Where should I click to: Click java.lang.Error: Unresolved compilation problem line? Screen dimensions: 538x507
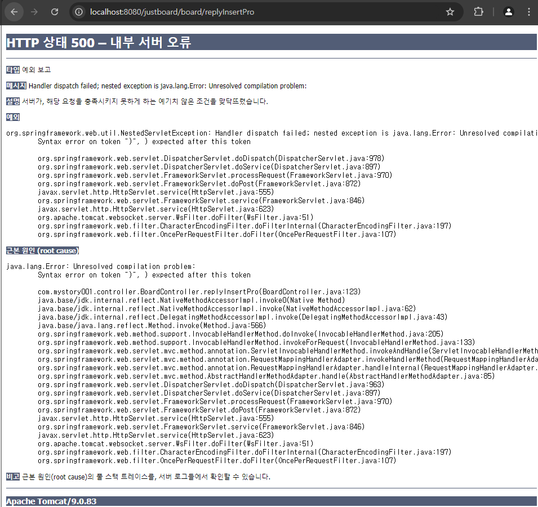tap(100, 266)
